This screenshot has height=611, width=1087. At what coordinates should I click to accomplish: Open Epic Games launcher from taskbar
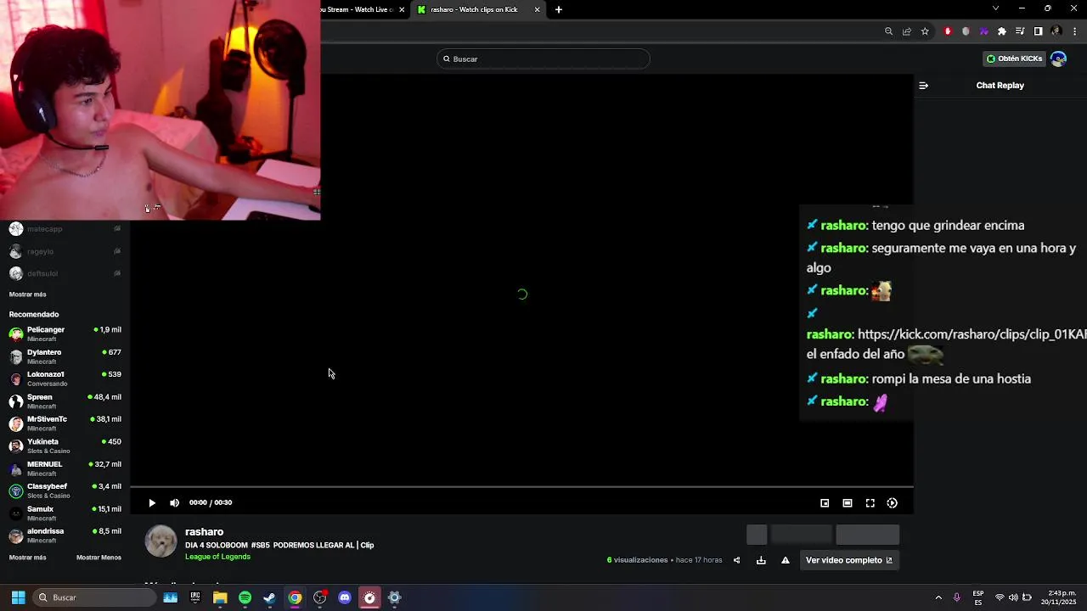[195, 597]
